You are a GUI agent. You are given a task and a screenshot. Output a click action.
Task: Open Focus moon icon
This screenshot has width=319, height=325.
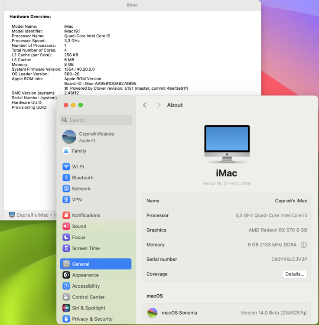[x=66, y=237]
